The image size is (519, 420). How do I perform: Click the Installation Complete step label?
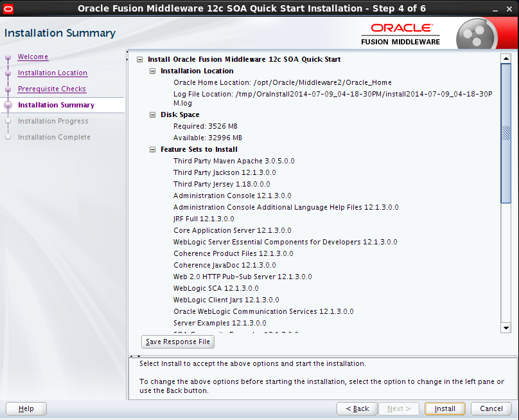[x=54, y=137]
